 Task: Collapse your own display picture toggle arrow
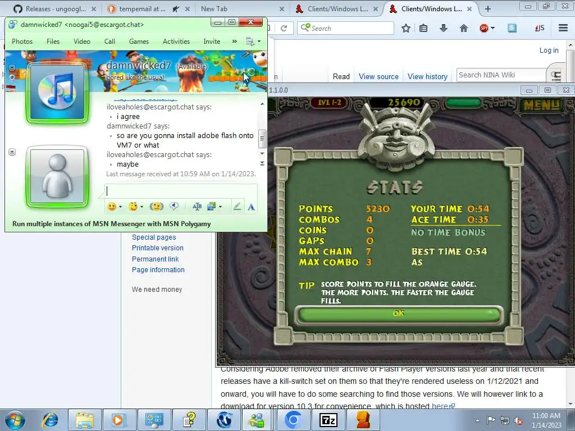coord(12,152)
